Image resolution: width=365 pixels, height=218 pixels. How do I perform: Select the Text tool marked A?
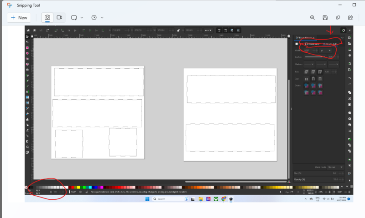point(27,91)
